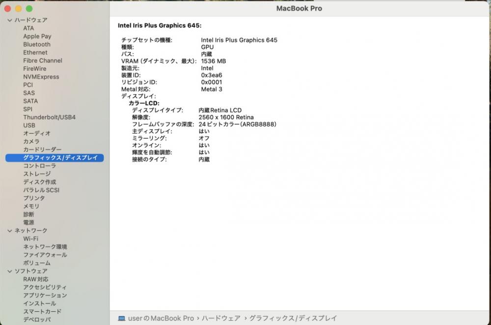Select Ethernet in the sidebar
This screenshot has width=491, height=325.
click(x=35, y=53)
